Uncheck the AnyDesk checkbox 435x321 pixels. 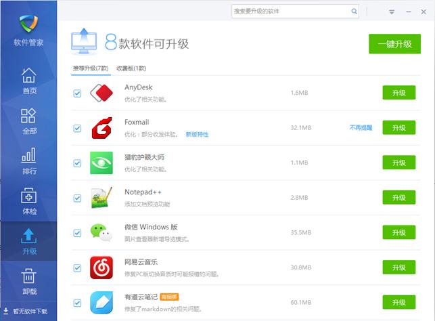click(x=77, y=93)
